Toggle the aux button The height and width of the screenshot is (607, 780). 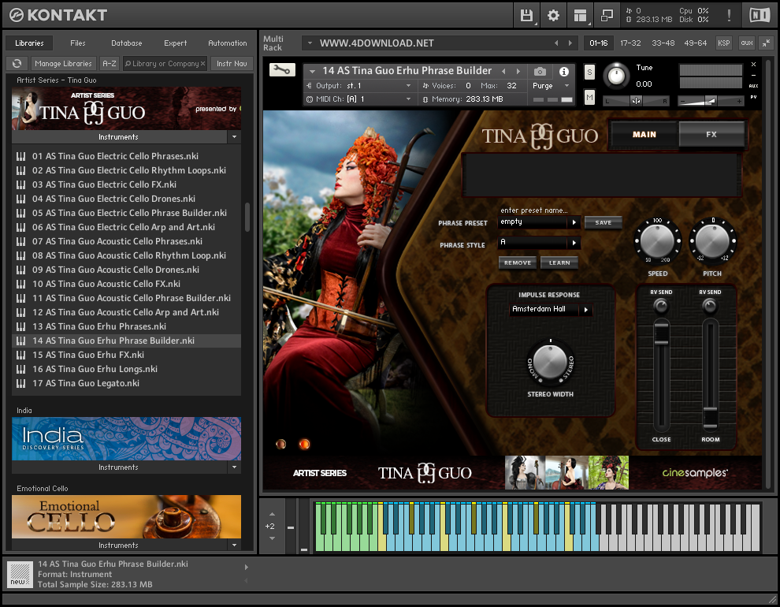[747, 43]
